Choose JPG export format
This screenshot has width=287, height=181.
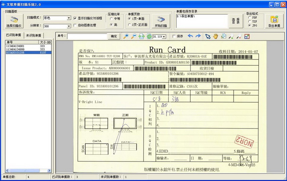click(x=250, y=25)
